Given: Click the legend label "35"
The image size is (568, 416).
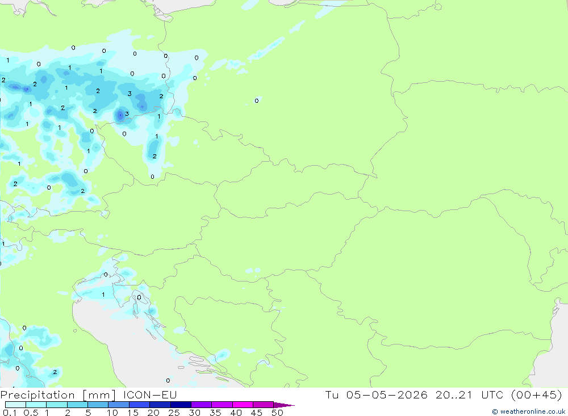Looking at the screenshot, I should [215, 413].
